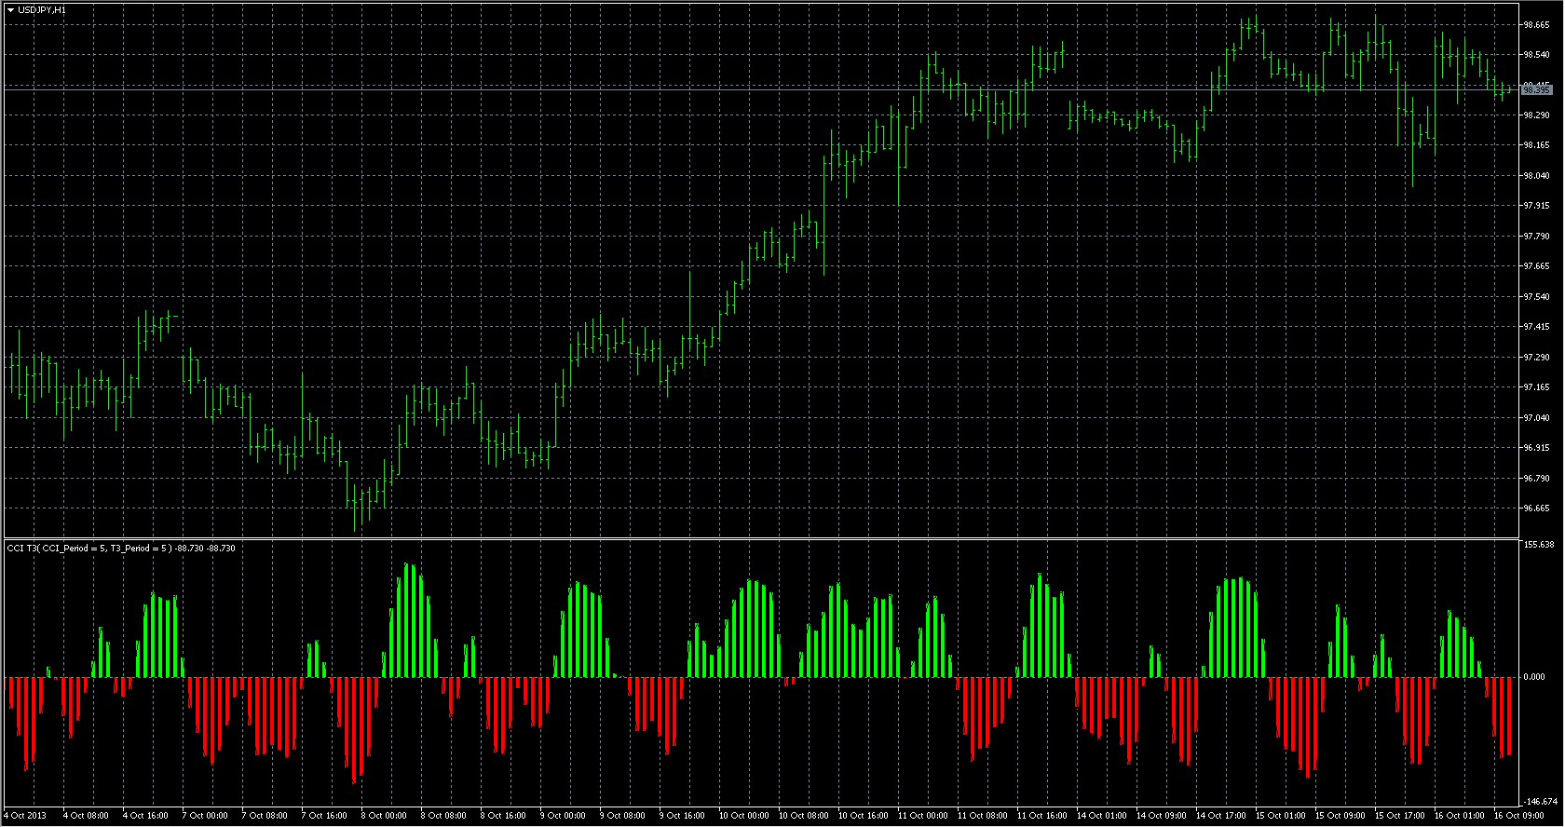The height and width of the screenshot is (827, 1565).
Task: Click the 4 Oct 2013 date label
Action: (25, 816)
